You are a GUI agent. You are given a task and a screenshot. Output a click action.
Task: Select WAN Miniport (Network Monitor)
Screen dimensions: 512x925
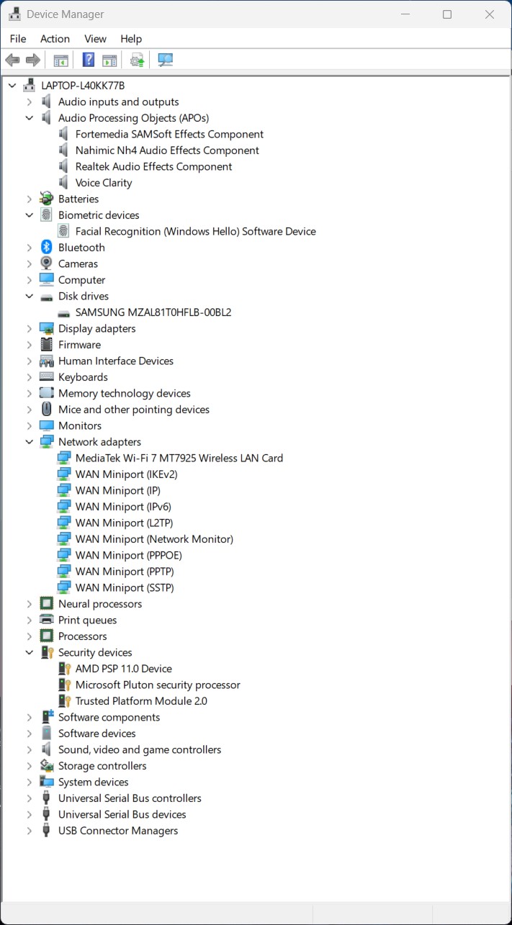click(x=154, y=539)
